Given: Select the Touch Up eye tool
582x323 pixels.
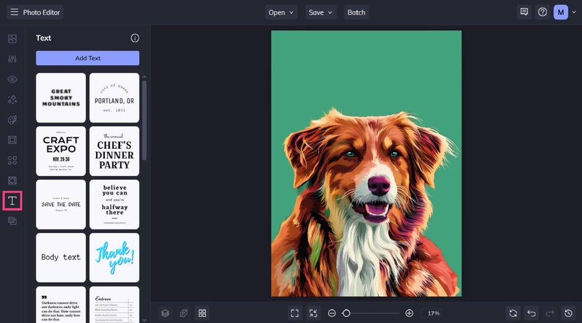Looking at the screenshot, I should [x=12, y=79].
